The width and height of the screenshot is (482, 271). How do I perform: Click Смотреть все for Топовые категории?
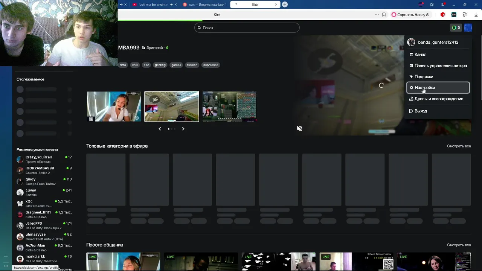pos(459,146)
